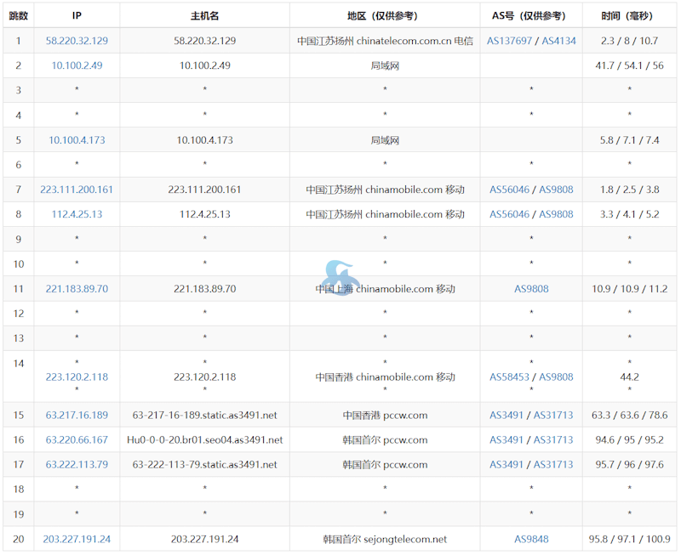Select time value 1.8 / 2.5 / 3.8
681x555 pixels.
point(629,190)
